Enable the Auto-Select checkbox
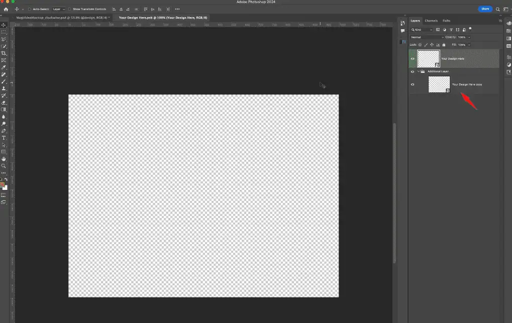 point(30,9)
